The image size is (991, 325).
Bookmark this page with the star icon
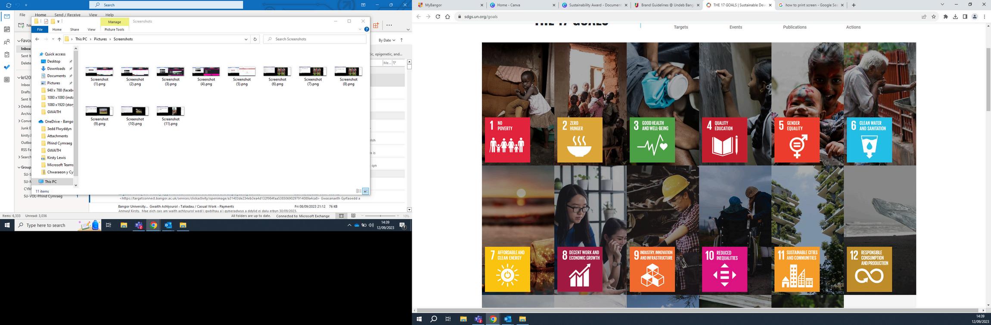pos(934,17)
